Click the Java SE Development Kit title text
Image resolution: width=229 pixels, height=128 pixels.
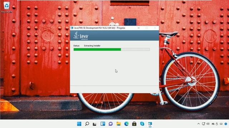click(x=99, y=28)
